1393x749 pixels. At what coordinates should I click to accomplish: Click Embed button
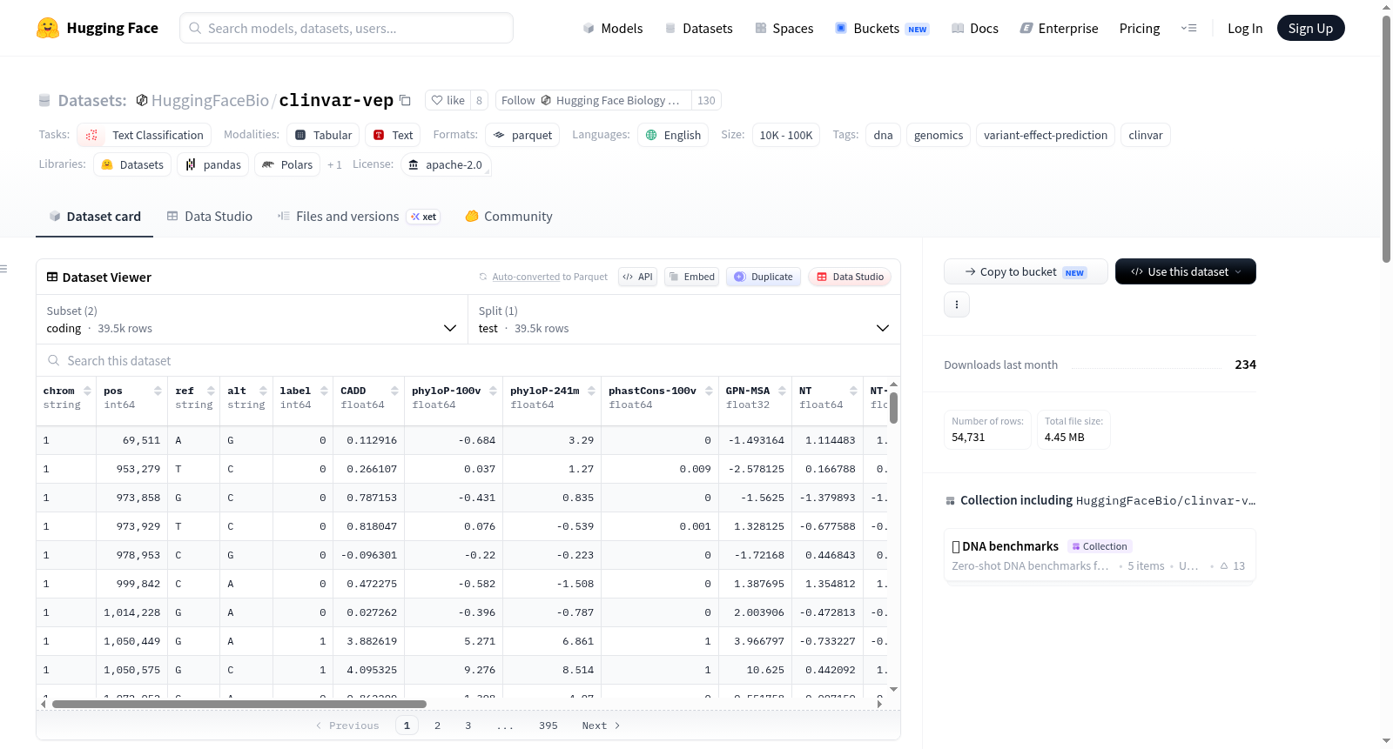coord(692,277)
